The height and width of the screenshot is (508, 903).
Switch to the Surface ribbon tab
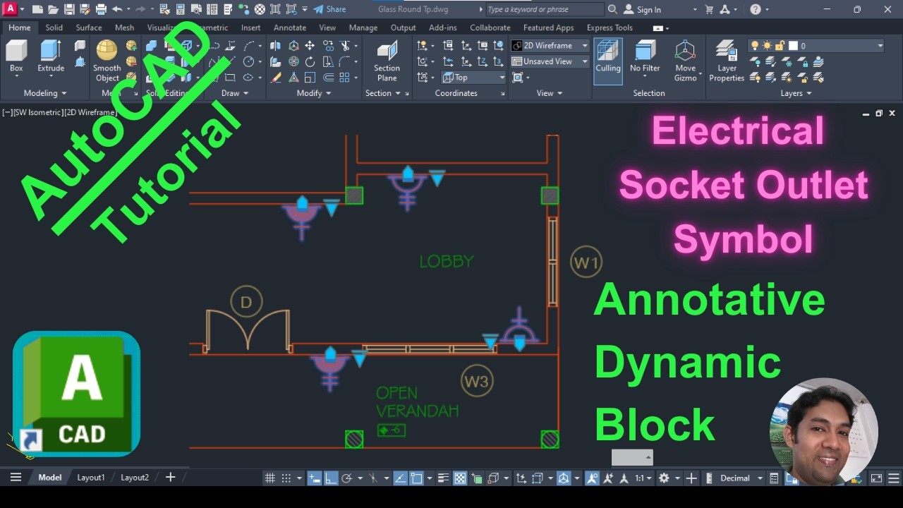89,28
